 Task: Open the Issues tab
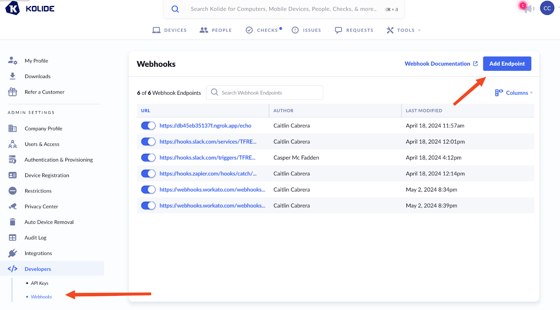tap(306, 30)
